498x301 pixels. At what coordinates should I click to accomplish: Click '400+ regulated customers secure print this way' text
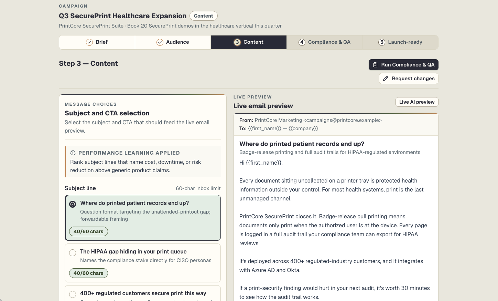[143, 293]
